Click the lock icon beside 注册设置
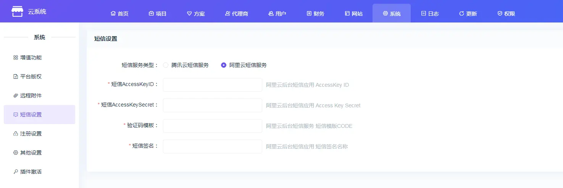This screenshot has width=563, height=188. (x=16, y=134)
